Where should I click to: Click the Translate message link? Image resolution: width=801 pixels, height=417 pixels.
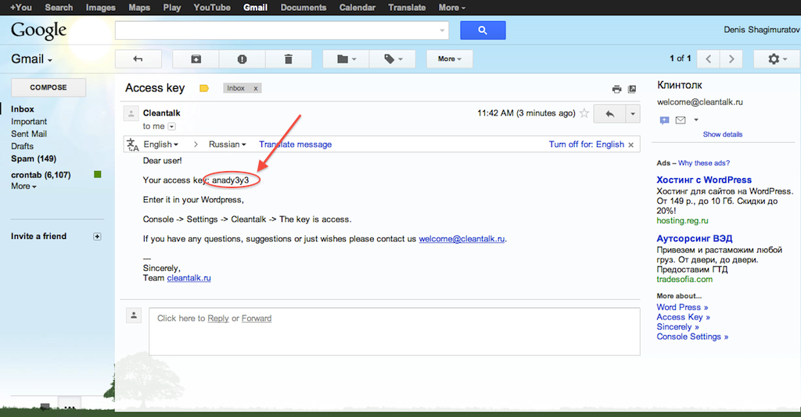click(x=296, y=144)
